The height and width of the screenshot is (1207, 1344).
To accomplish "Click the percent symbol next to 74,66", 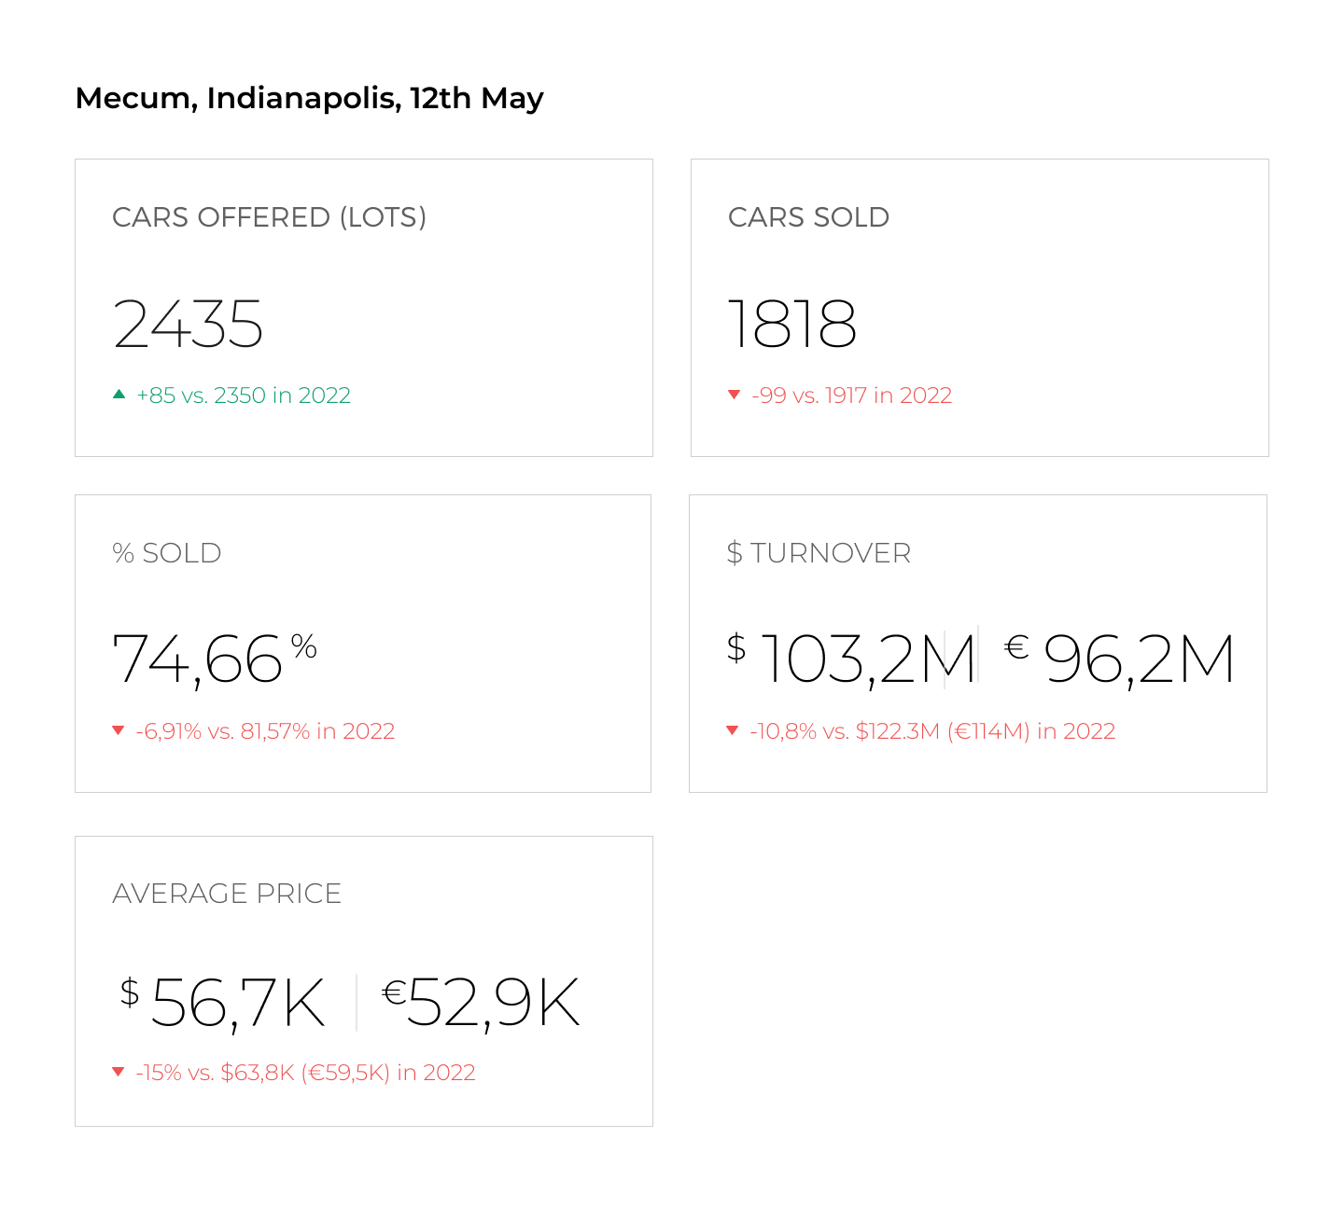I will 303,645.
